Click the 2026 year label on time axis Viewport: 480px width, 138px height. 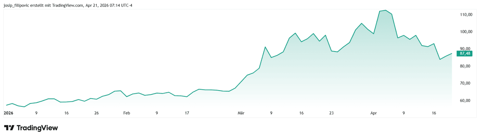pos(8,113)
